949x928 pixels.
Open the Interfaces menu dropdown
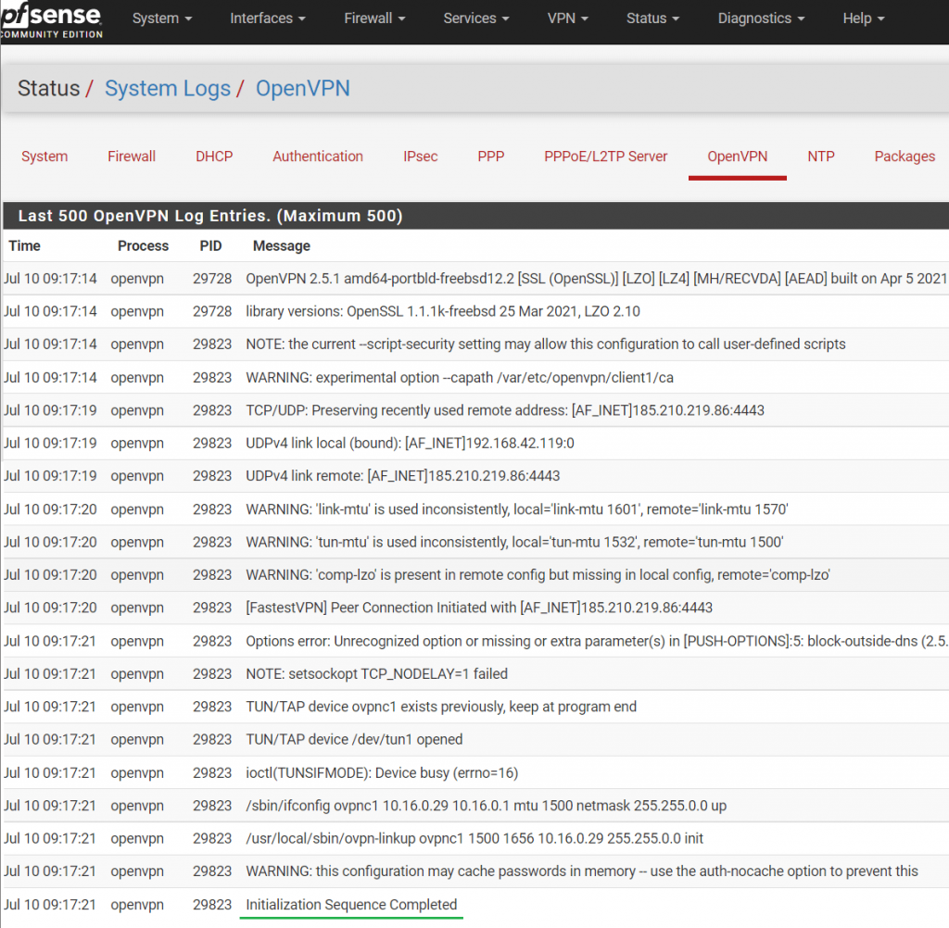[267, 18]
